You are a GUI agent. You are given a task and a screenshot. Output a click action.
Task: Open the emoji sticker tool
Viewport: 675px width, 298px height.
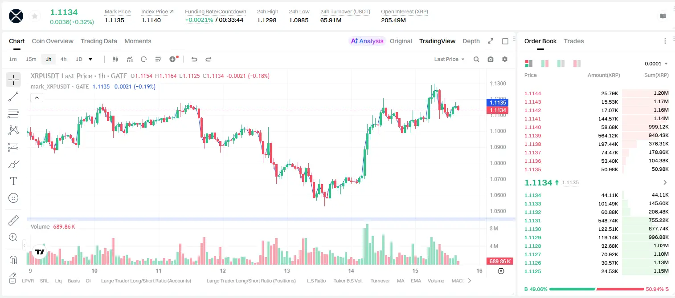(13, 198)
